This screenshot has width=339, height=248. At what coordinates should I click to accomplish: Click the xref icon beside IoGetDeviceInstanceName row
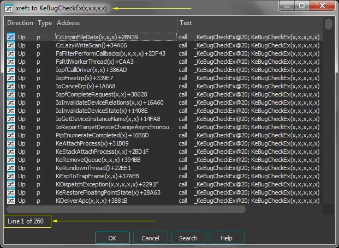(11, 119)
